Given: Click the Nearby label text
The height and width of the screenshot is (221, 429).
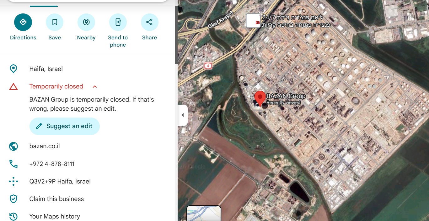Looking at the screenshot, I should pos(86,38).
